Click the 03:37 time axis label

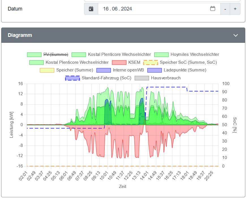click(x=39, y=176)
